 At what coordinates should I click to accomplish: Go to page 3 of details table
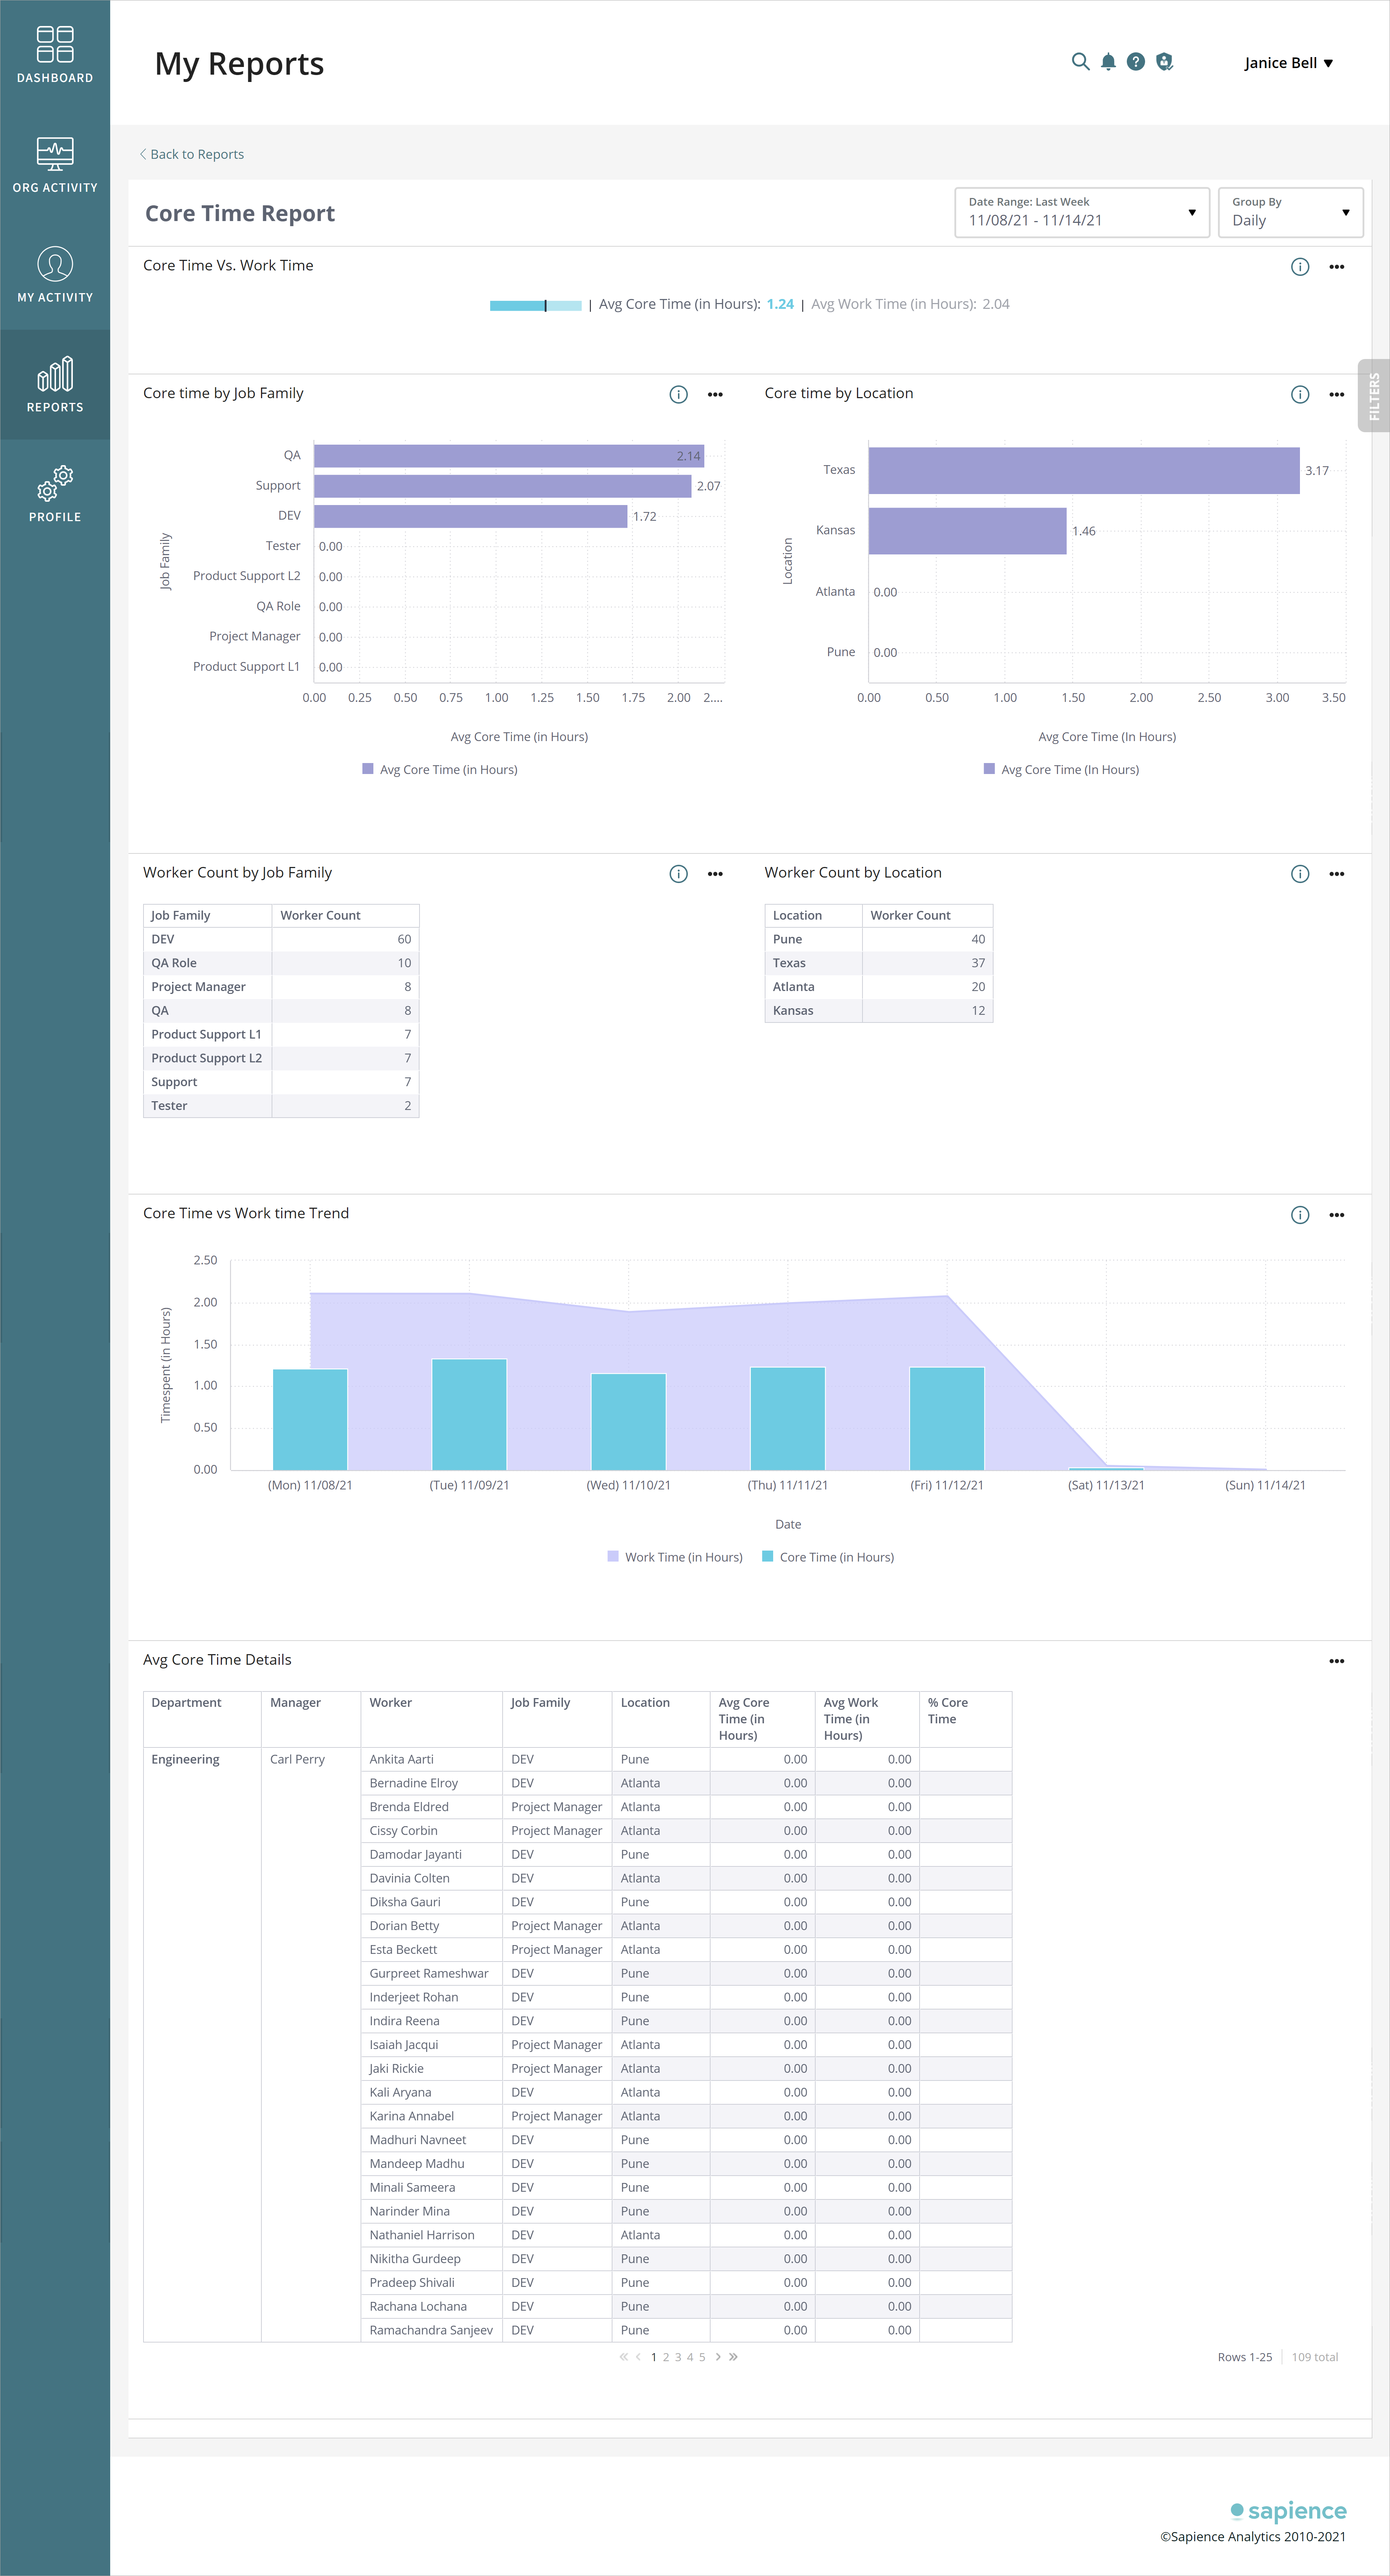point(678,2357)
